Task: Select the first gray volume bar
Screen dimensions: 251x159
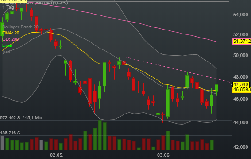Action: tap(2, 143)
